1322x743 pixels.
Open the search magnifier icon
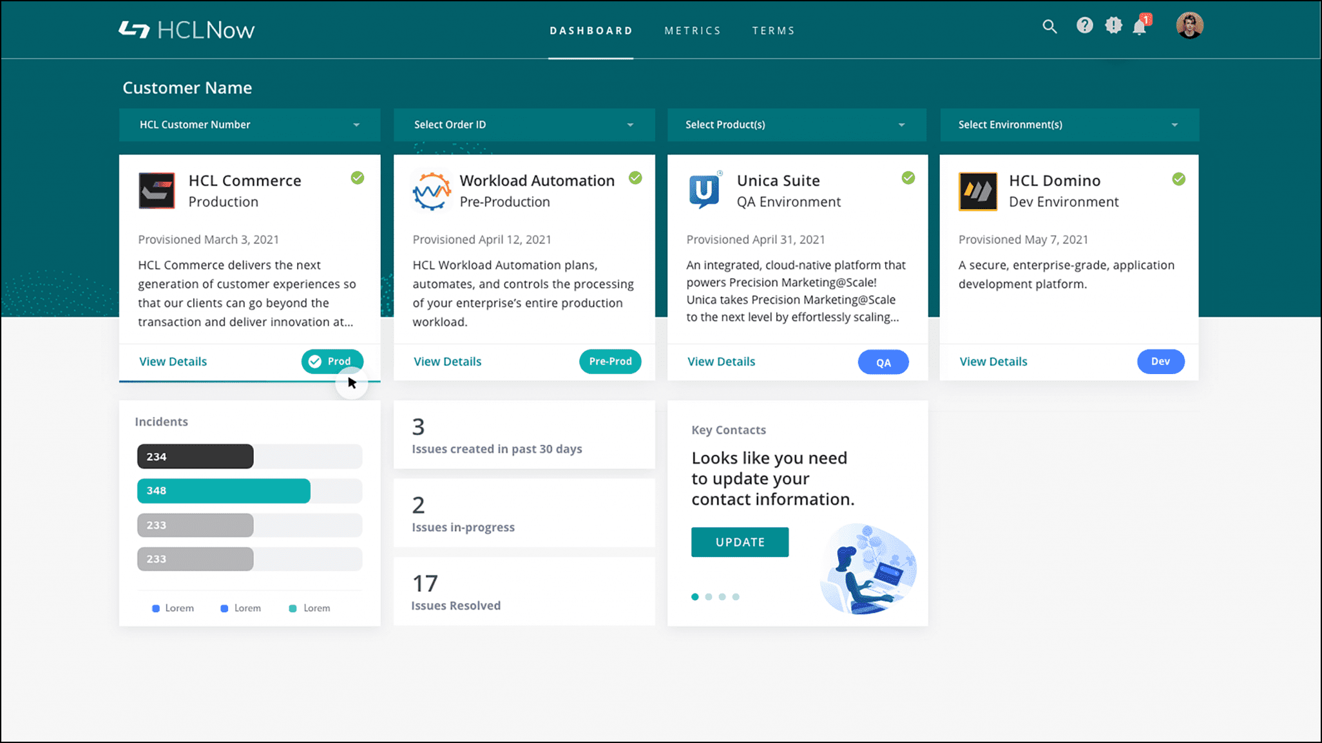[x=1049, y=26]
